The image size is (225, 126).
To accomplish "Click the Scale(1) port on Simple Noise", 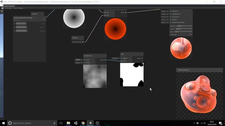I will (x=85, y=63).
